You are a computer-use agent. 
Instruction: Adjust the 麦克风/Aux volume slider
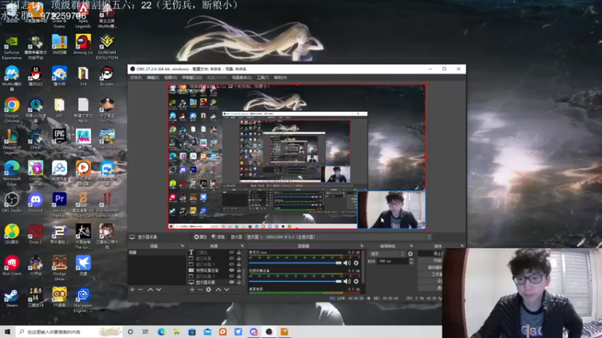click(295, 263)
